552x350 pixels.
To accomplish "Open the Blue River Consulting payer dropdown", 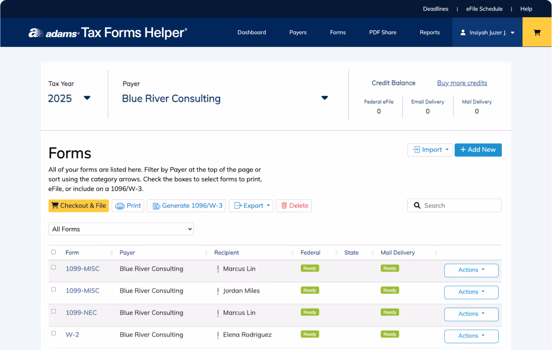I will 325,98.
